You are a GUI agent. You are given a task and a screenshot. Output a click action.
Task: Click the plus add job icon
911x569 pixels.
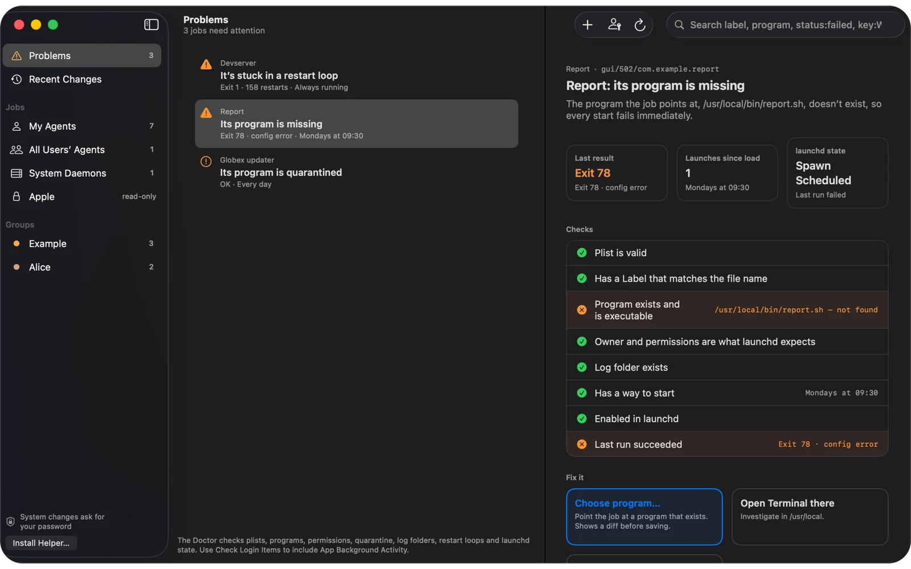pyautogui.click(x=588, y=24)
